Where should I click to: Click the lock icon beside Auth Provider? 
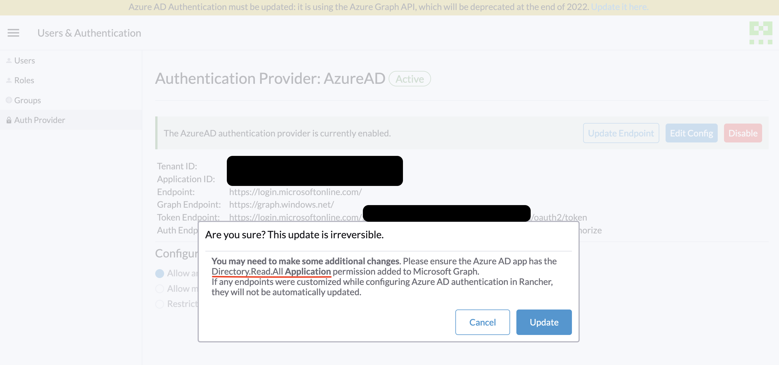point(9,120)
